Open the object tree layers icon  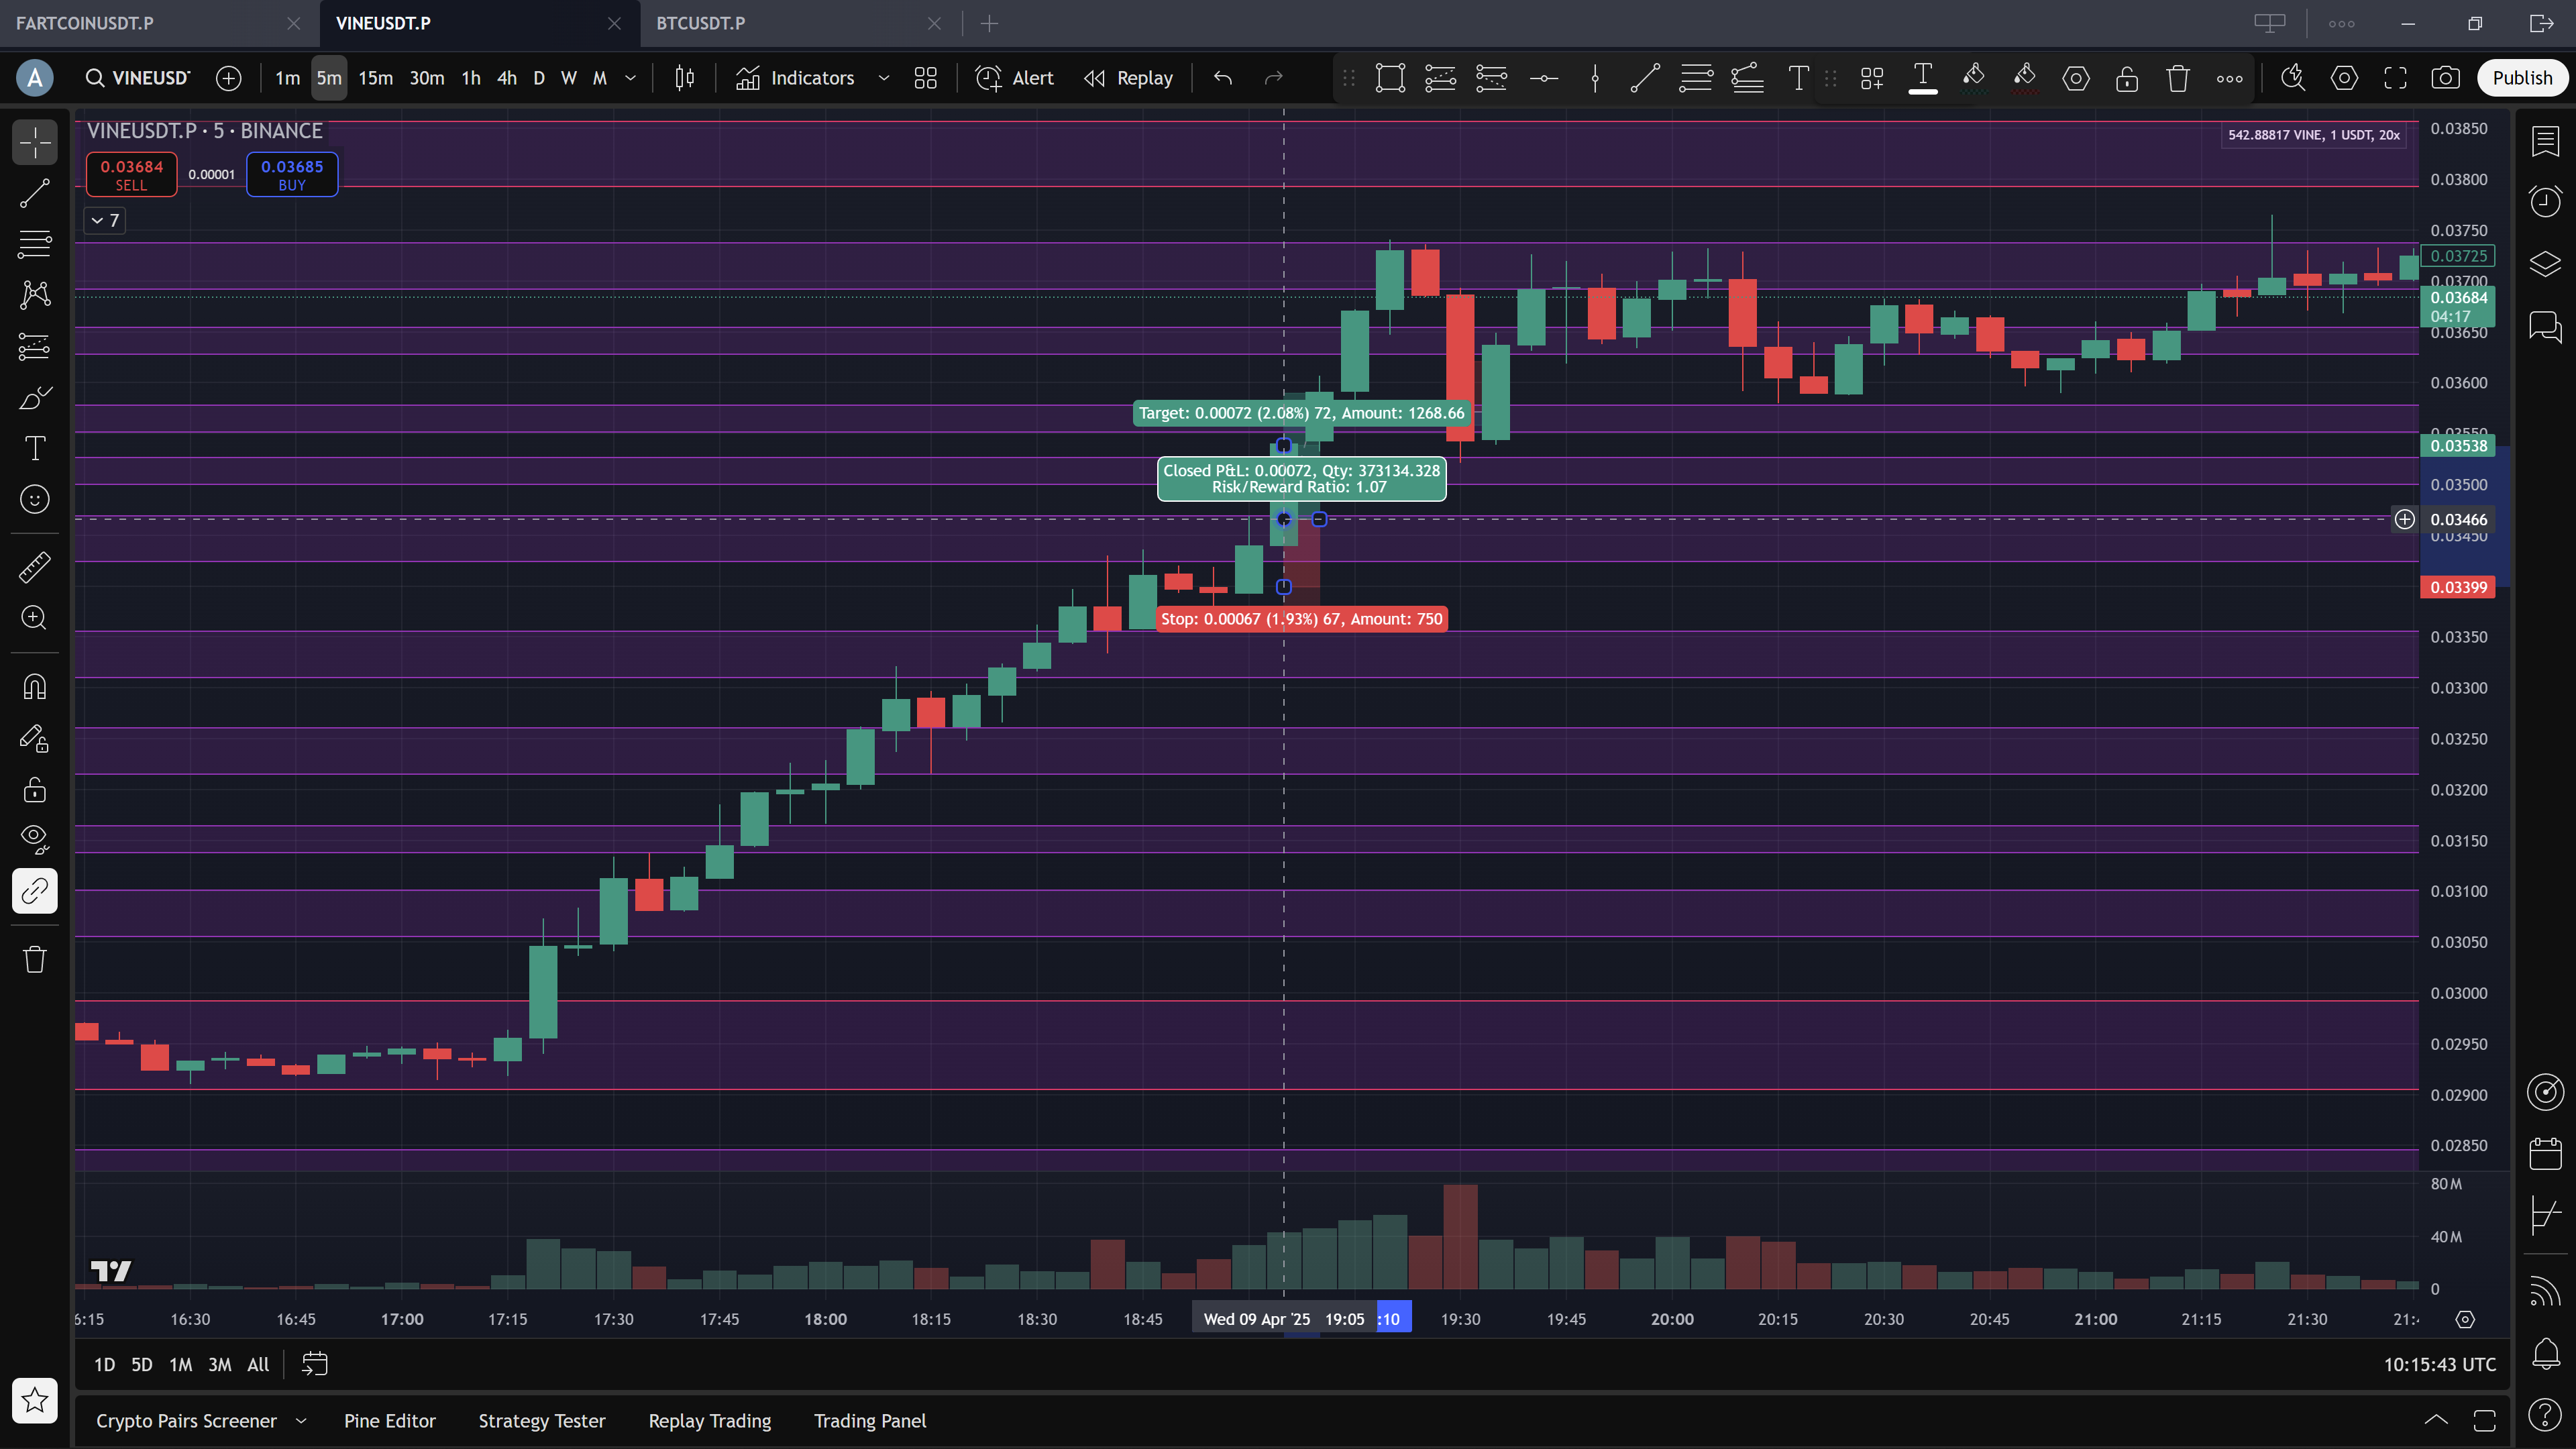click(x=2545, y=264)
